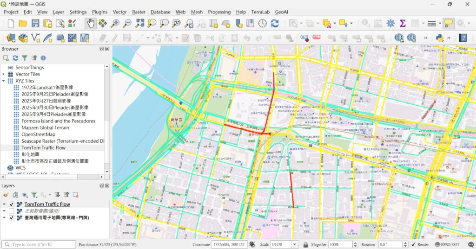Image resolution: width=476 pixels, height=249 pixels.
Task: Refresh the map canvas
Action: tap(274, 23)
